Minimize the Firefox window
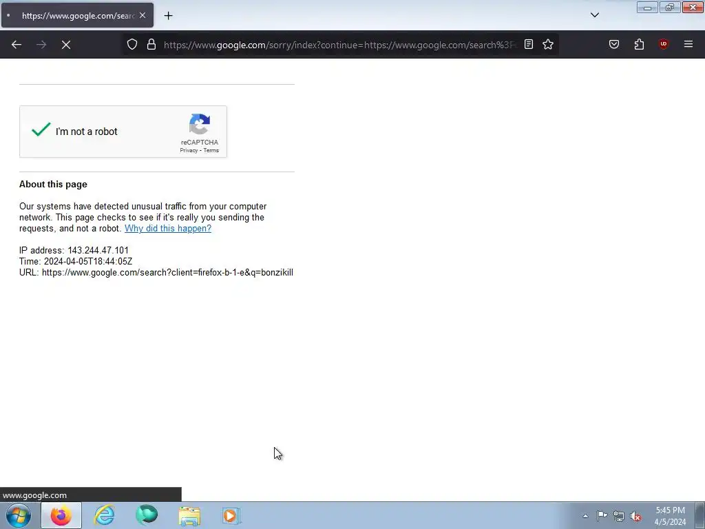Image resolution: width=705 pixels, height=529 pixels. click(647, 8)
